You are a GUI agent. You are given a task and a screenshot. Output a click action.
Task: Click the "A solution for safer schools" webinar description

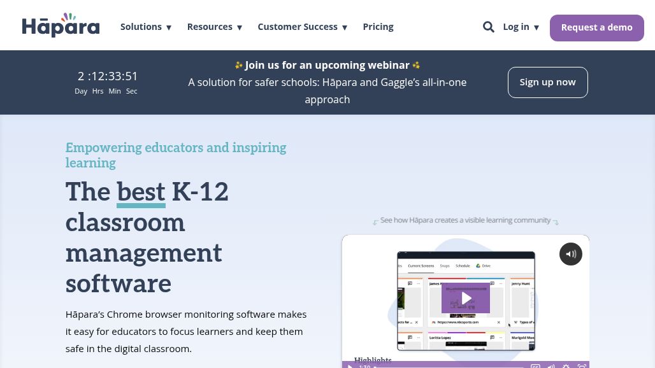(x=327, y=91)
